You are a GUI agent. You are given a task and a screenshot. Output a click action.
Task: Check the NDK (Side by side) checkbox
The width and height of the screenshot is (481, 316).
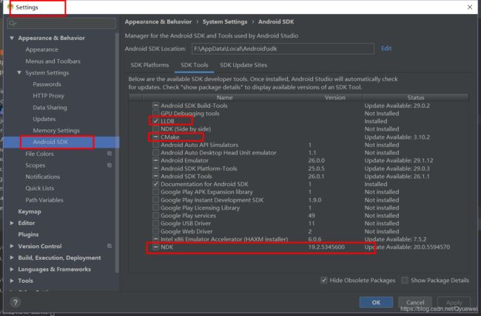pos(156,129)
